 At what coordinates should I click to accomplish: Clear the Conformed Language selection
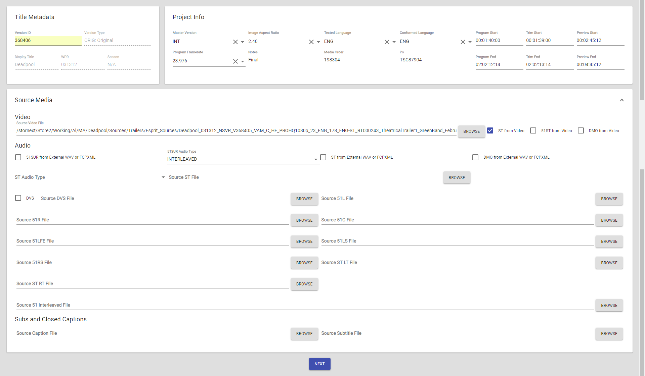[463, 42]
